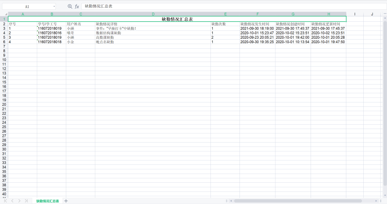
Task: Click the formula bar showing 缺勤情况汇总表
Action: (233, 6)
